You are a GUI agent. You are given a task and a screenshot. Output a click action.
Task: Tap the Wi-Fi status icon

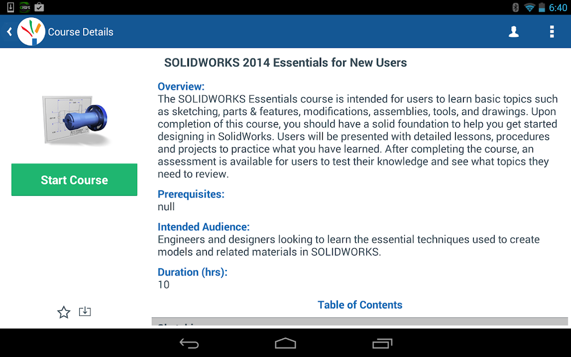click(x=529, y=7)
